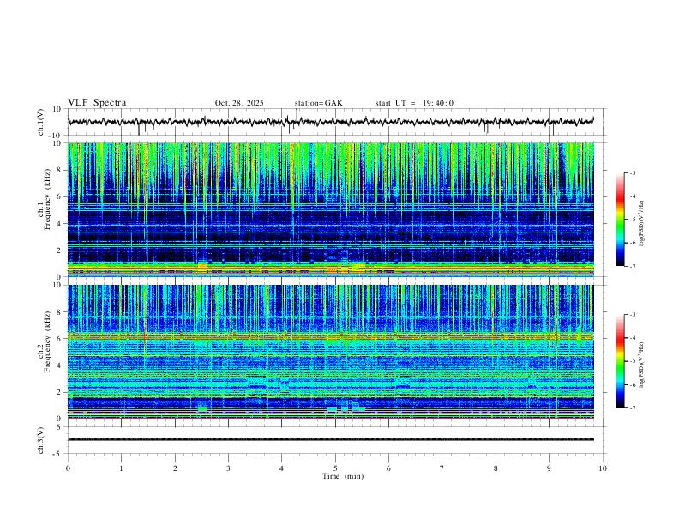
Task: Click the ch.2 "Frequency (kHz)" axis label
Action: tap(47, 341)
